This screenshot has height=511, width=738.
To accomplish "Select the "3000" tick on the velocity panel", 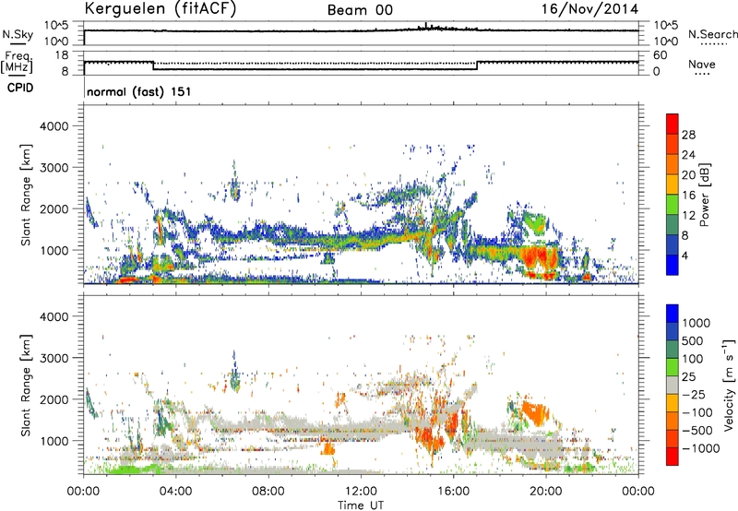I will [x=54, y=358].
